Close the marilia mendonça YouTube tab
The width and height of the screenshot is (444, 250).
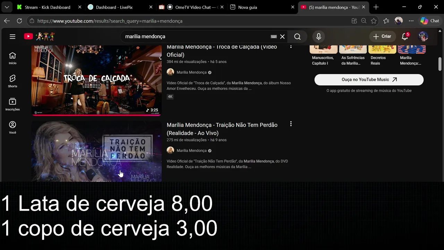pos(363,7)
